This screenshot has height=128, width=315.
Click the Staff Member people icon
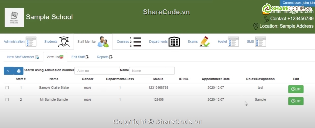pos(103,42)
